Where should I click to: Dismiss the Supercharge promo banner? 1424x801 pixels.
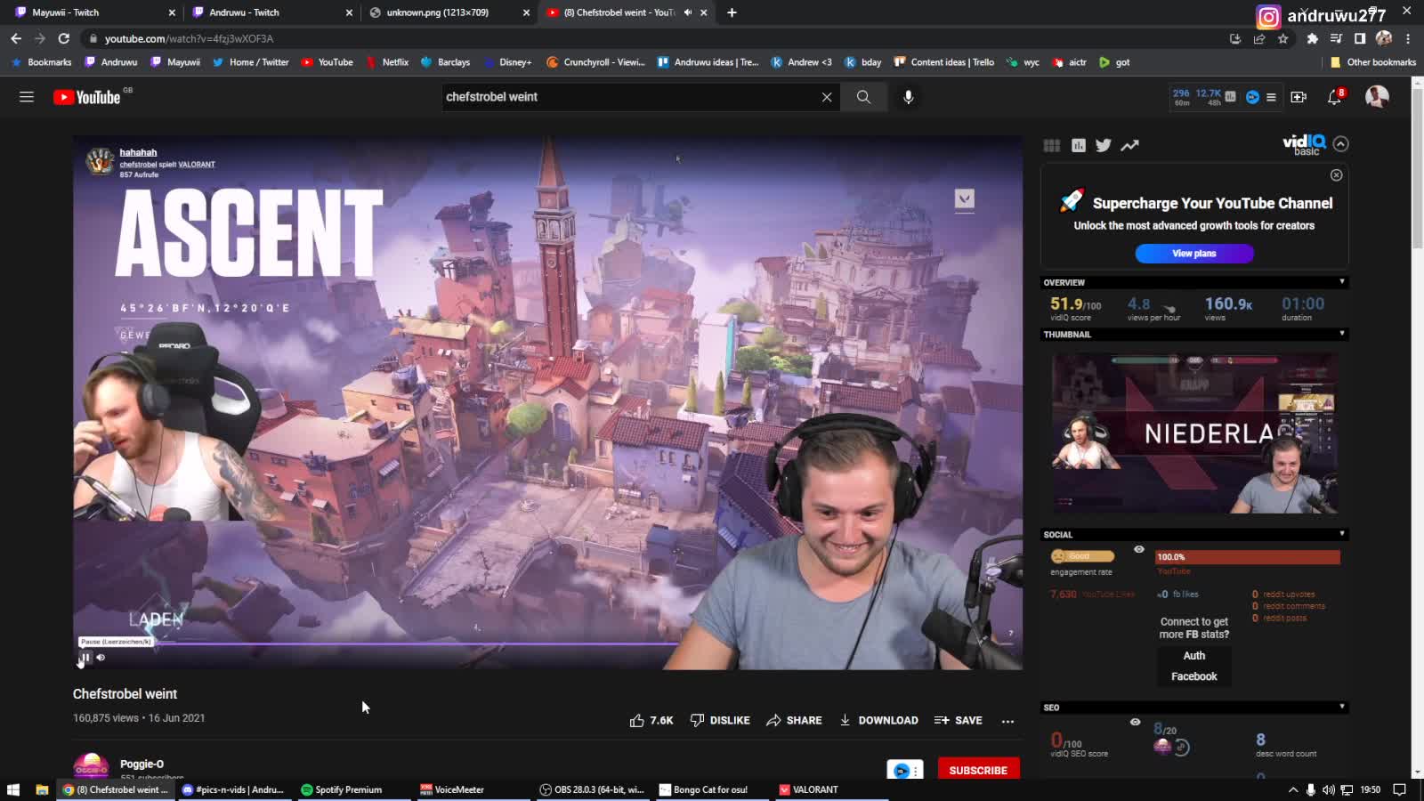coord(1336,175)
